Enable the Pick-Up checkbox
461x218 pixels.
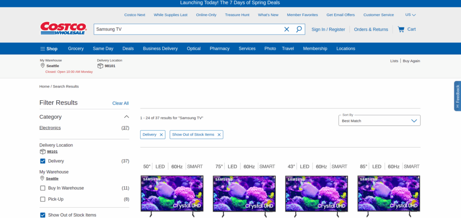43,199
